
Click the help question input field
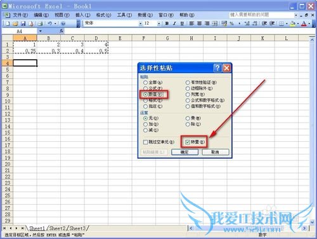point(261,15)
